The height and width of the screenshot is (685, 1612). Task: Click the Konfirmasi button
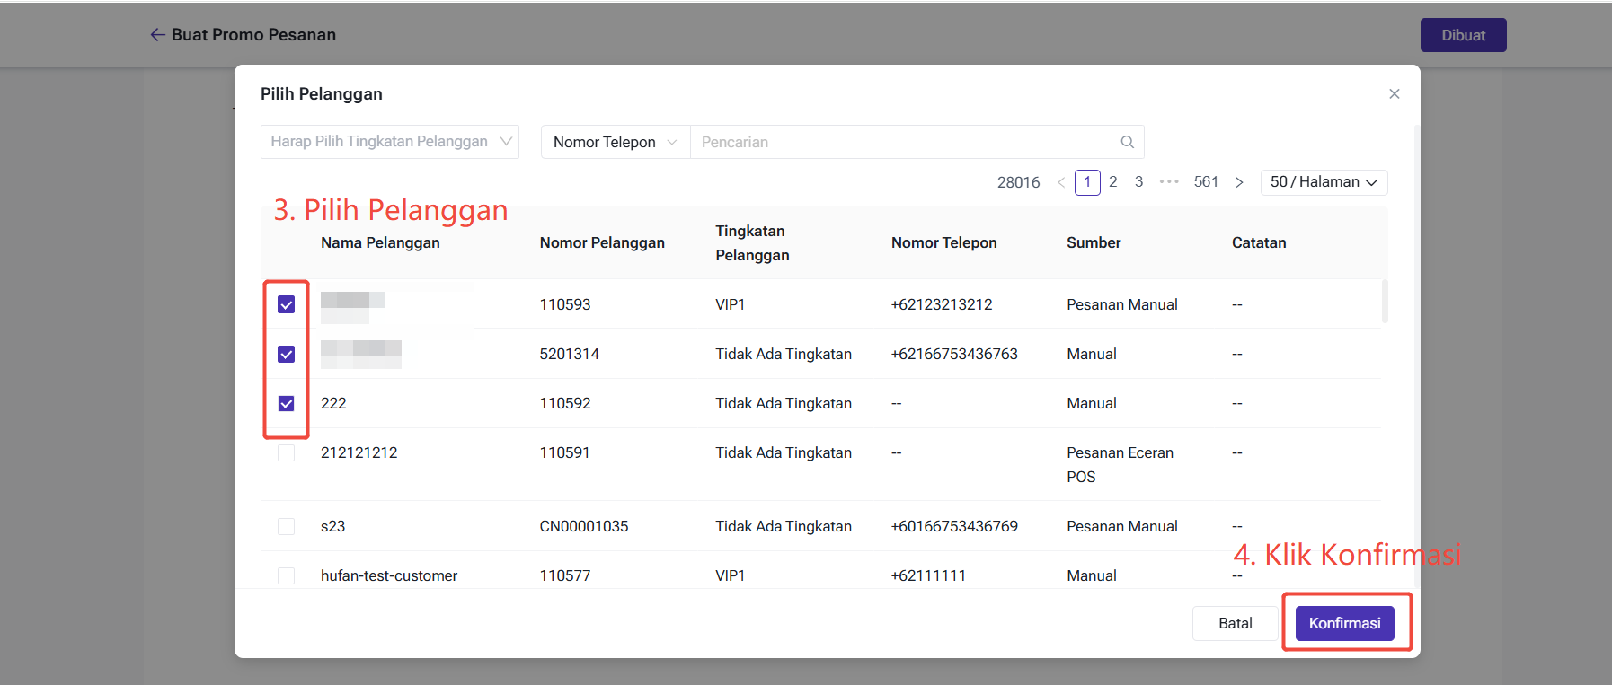click(x=1344, y=623)
